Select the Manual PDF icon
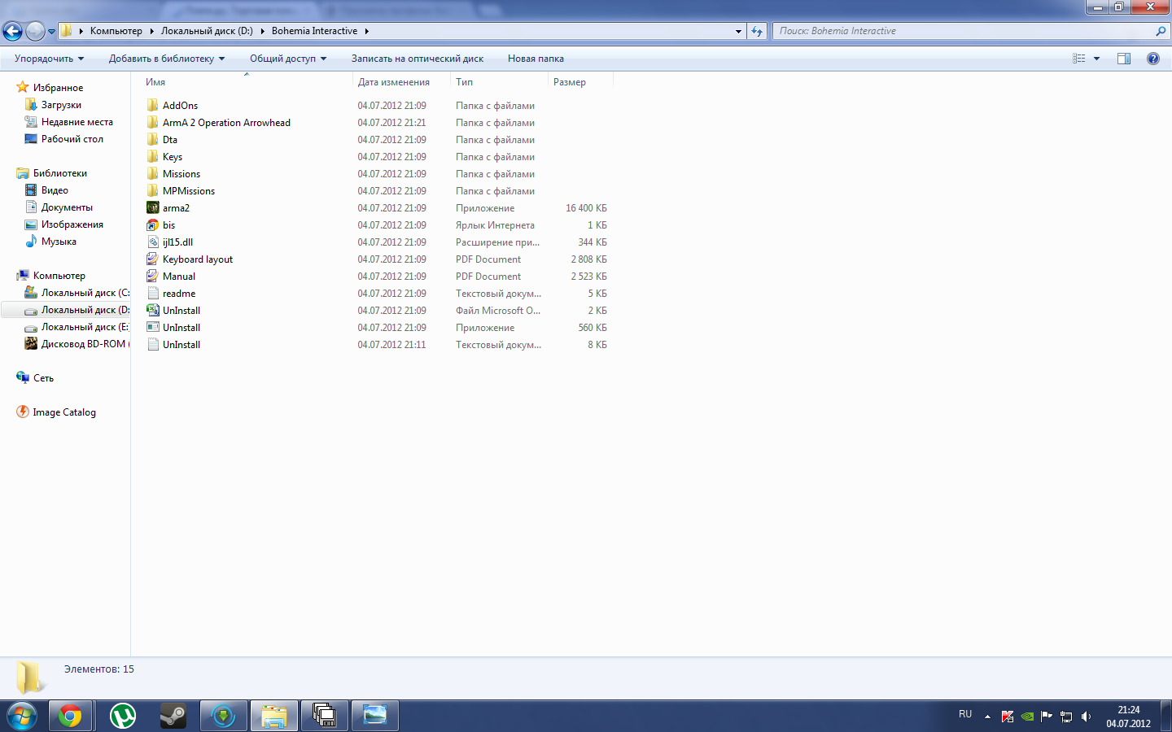1172x732 pixels. 152,277
